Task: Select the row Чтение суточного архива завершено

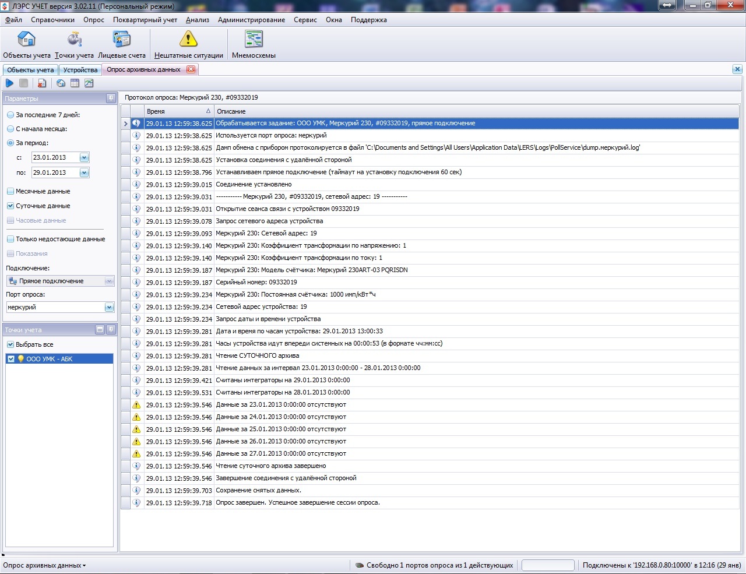Action: (430, 466)
